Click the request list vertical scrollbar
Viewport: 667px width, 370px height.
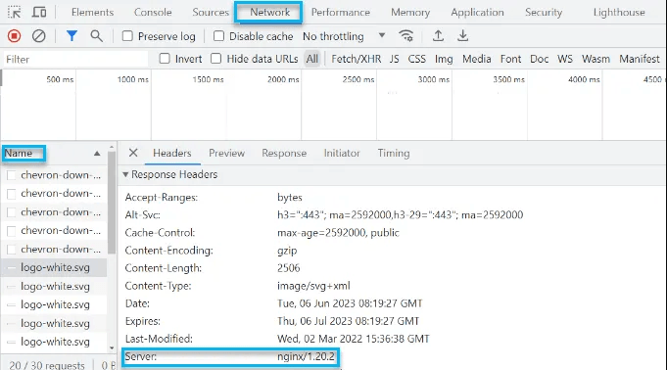pyautogui.click(x=112, y=202)
